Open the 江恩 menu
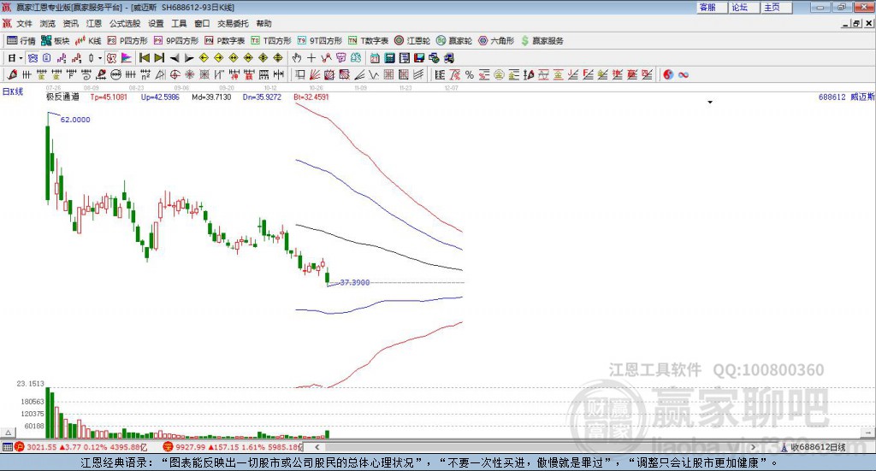Viewport: 876px width, 471px height. [x=94, y=23]
